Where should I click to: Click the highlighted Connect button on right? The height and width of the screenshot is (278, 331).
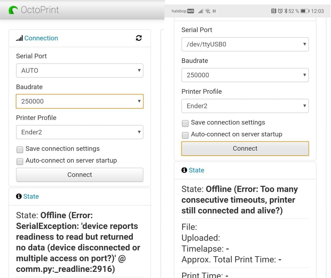pyautogui.click(x=245, y=149)
